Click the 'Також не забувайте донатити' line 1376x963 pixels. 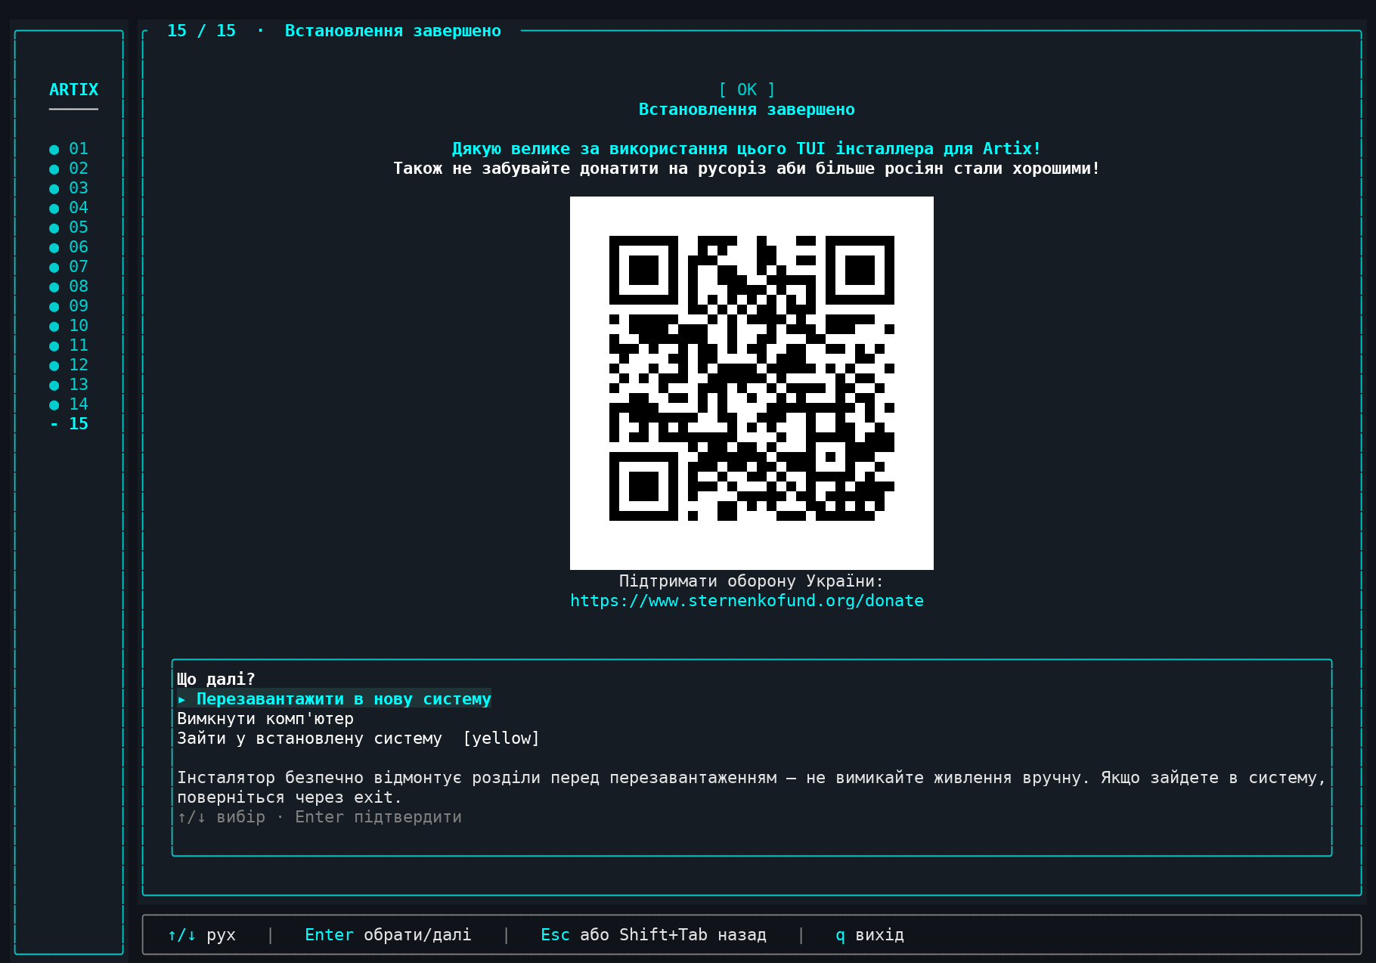(x=747, y=169)
